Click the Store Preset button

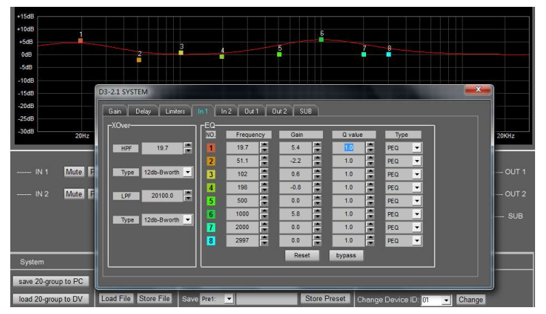pos(325,299)
